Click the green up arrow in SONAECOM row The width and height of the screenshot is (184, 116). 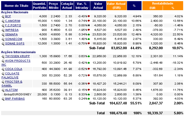pos(89,39)
